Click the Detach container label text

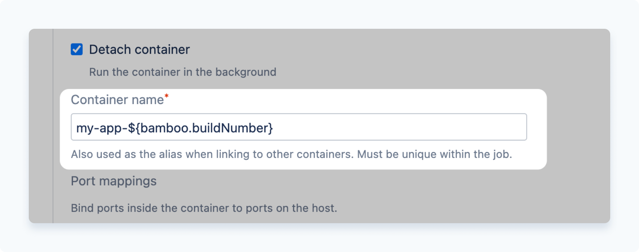click(x=139, y=49)
